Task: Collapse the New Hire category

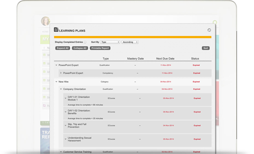Action: pos(56,82)
